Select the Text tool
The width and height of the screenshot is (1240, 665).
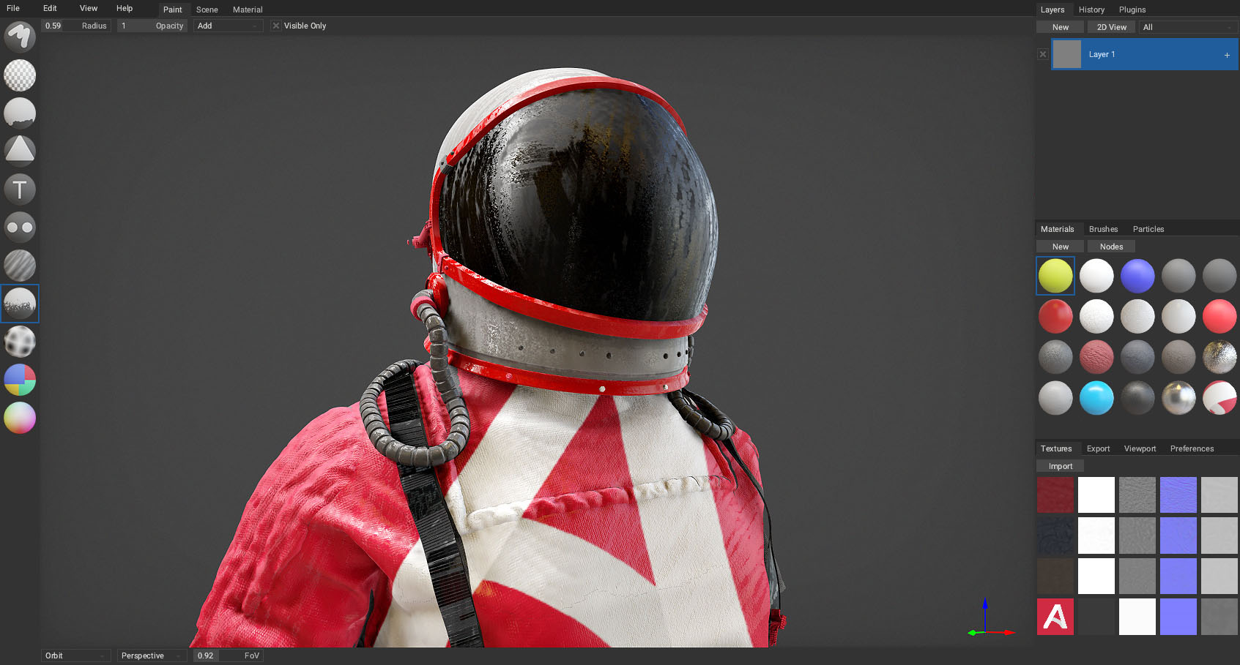(20, 189)
